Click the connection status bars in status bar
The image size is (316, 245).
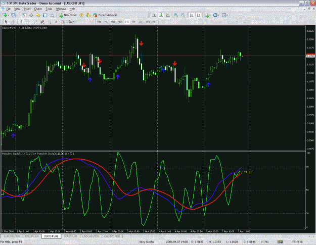click(280, 242)
